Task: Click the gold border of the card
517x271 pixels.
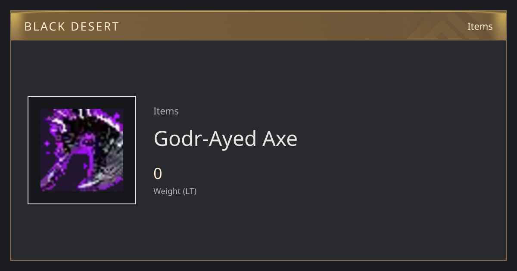Action: [11, 151]
